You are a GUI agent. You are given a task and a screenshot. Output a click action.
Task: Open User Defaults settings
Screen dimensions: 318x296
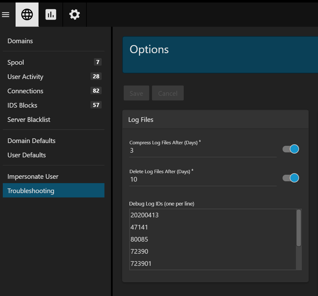tap(27, 155)
